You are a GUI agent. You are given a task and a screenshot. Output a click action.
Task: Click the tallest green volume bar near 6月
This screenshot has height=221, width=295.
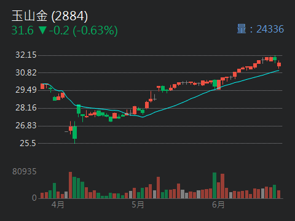coord(214,185)
